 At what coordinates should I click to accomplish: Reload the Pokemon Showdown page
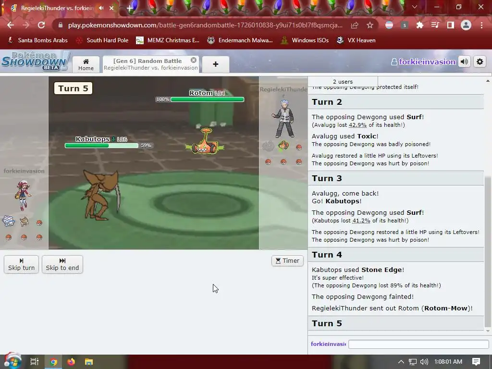click(x=41, y=25)
